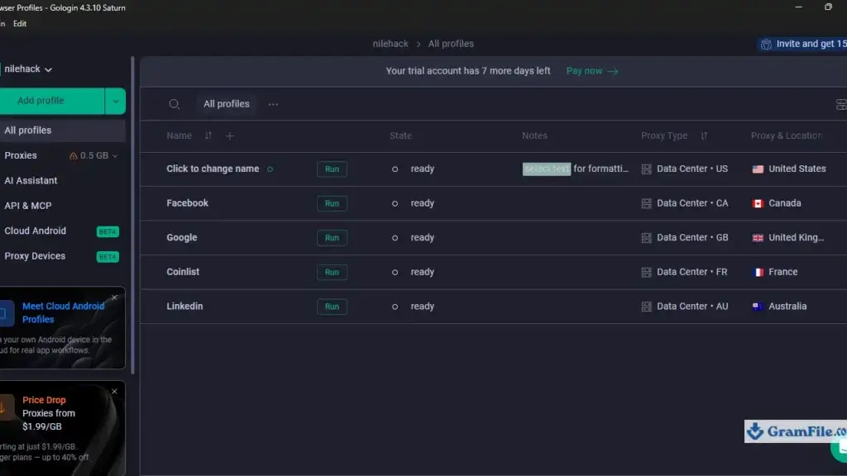847x476 pixels.
Task: Click Data Center icon in Facebook row
Action: tap(646, 203)
